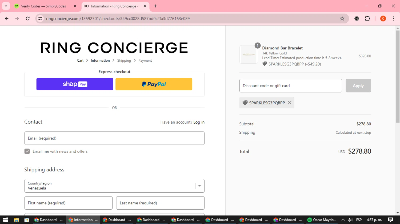The width and height of the screenshot is (400, 224).
Task: Close the Verify Codes — SimplyCodes tab
Action: [x=75, y=6]
